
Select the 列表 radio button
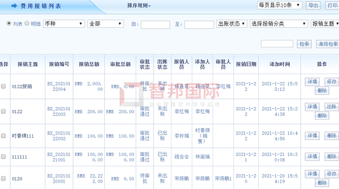tap(9, 23)
